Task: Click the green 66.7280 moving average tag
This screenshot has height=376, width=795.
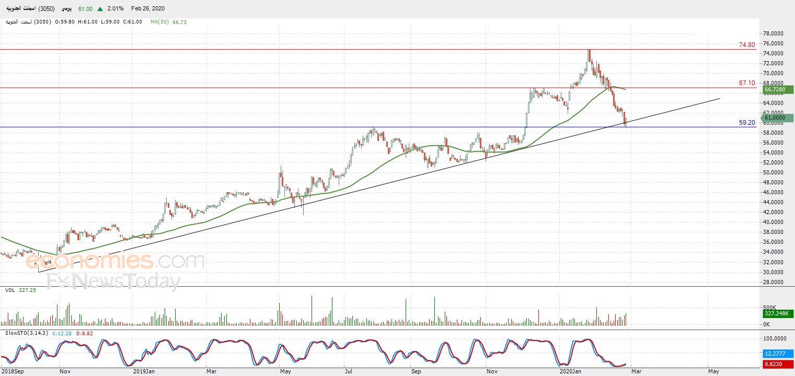Action: tap(778, 90)
